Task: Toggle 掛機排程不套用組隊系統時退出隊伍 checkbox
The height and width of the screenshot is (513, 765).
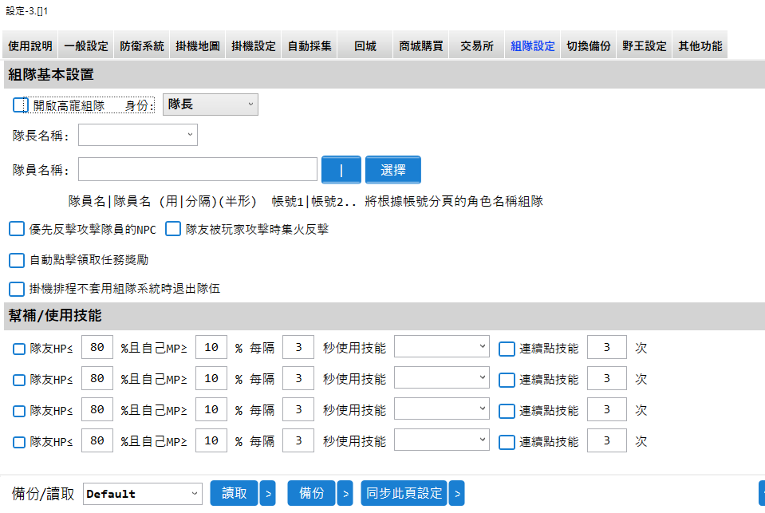Action: 17,289
